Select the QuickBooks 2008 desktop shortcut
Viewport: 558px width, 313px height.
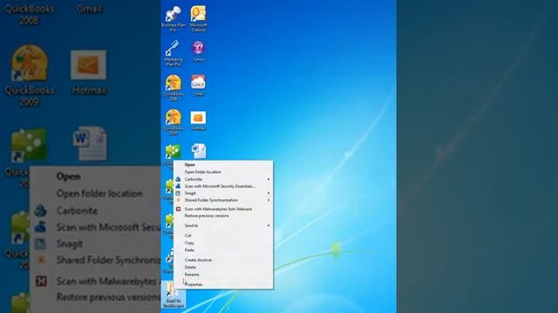click(174, 88)
